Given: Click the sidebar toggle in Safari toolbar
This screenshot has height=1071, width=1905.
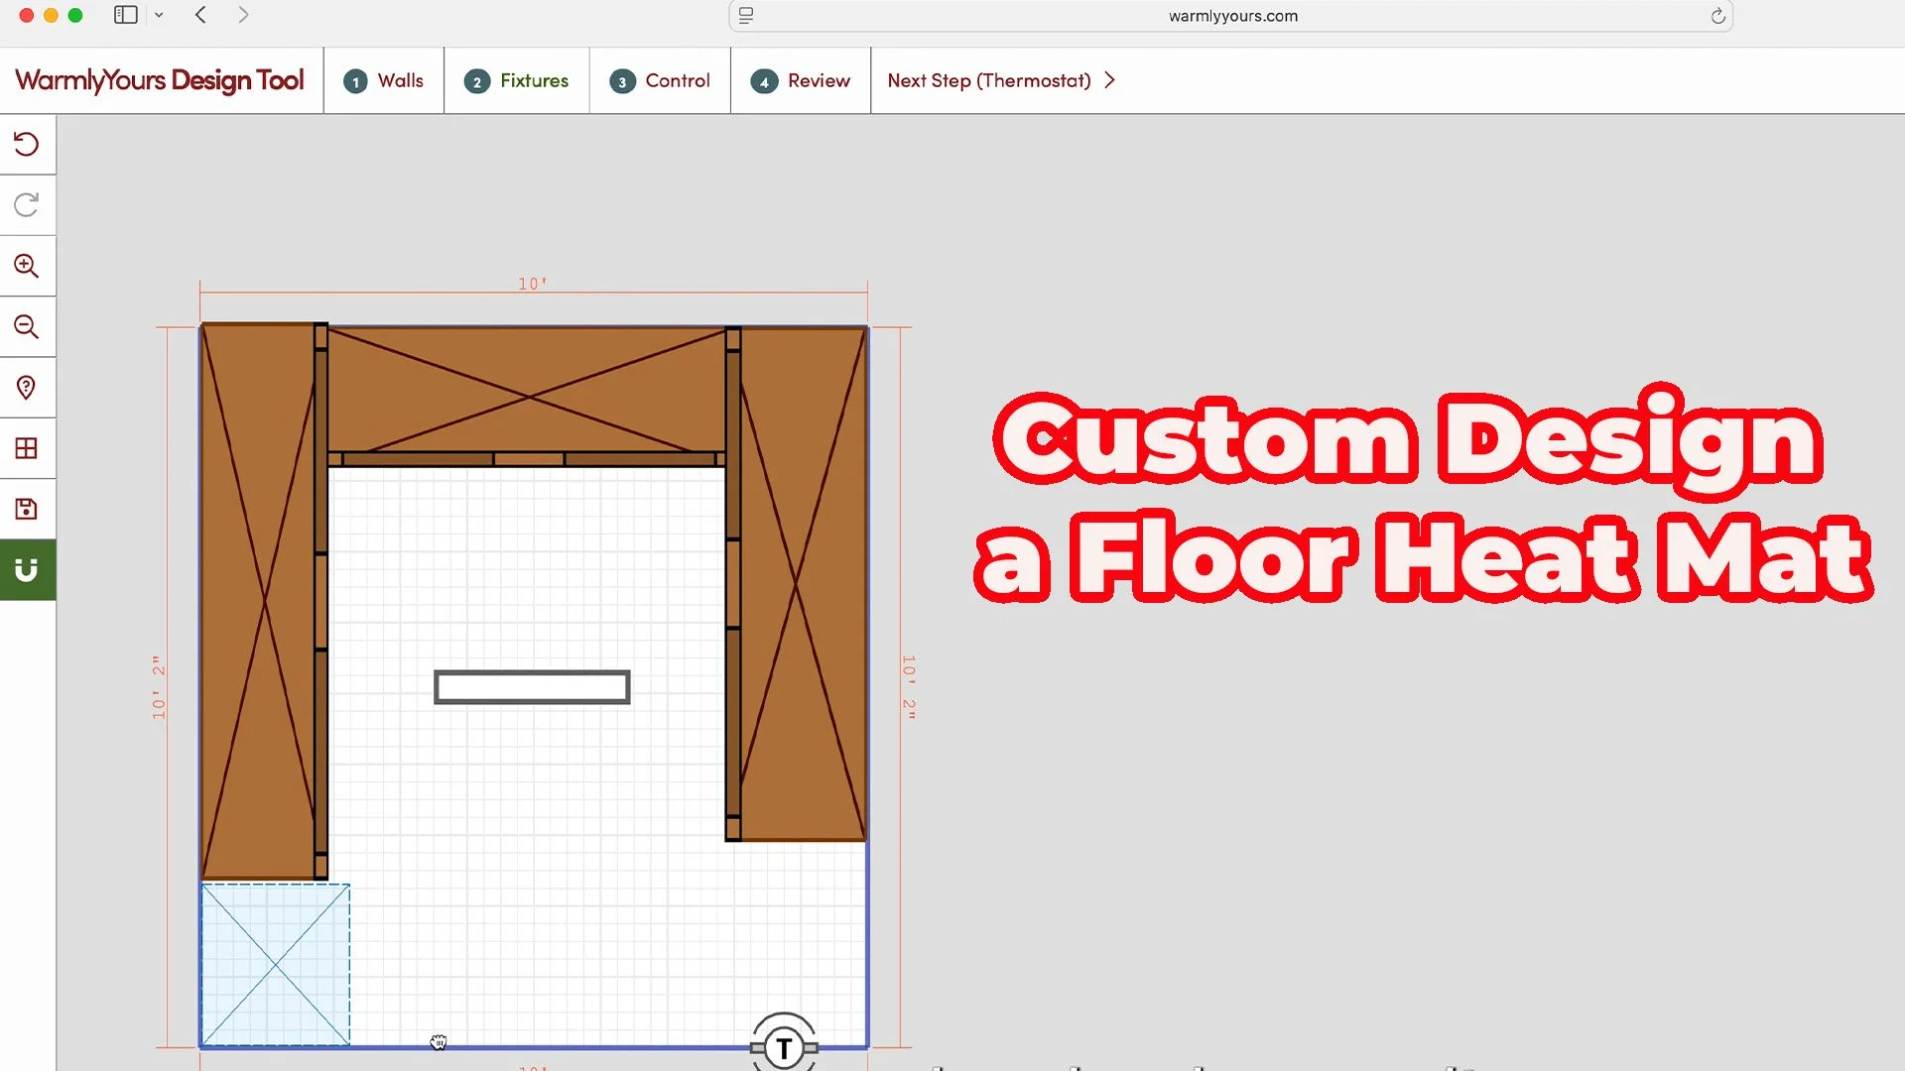Looking at the screenshot, I should [124, 15].
